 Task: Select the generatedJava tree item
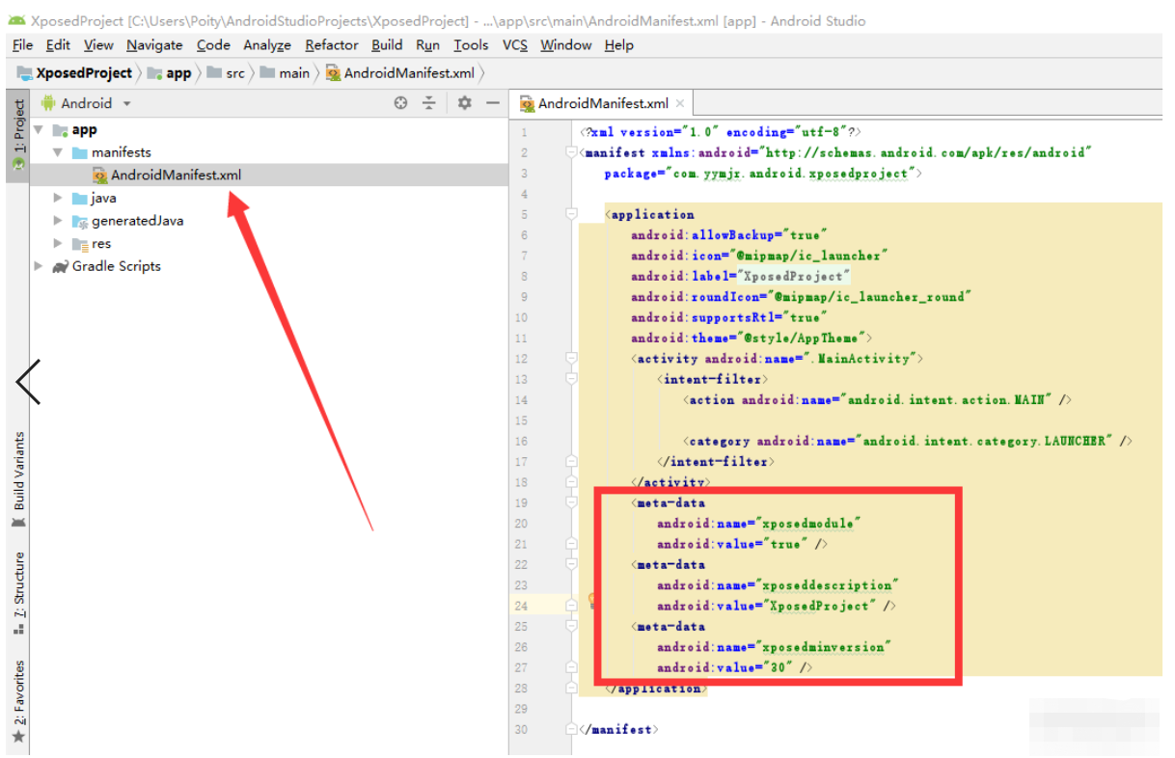tap(137, 221)
